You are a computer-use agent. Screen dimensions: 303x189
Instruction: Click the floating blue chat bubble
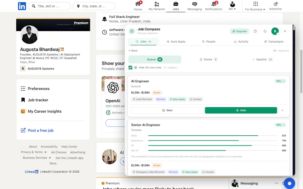click(x=289, y=183)
